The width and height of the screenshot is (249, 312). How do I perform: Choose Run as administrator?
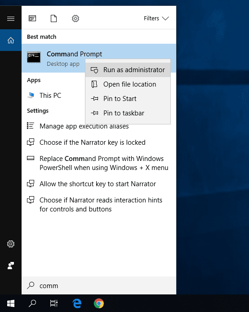coord(128,70)
